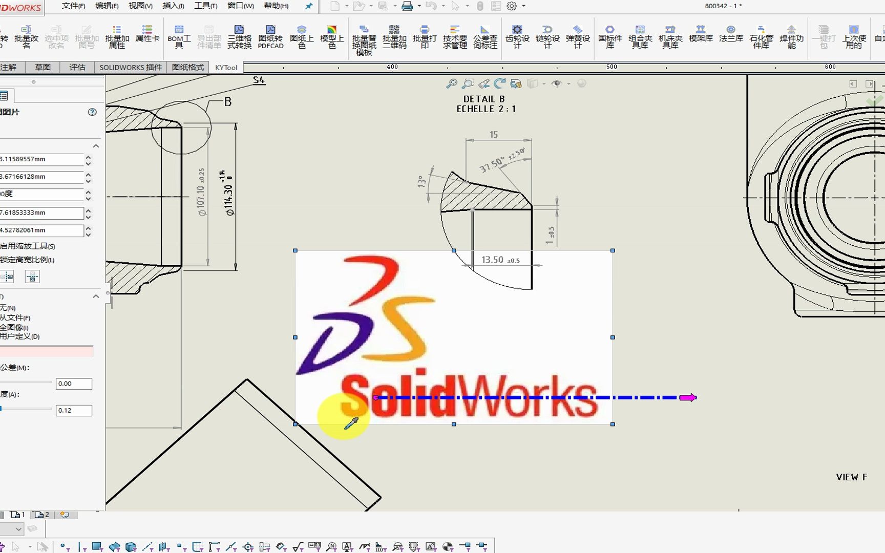
Task: Open the mold base library
Action: [701, 33]
